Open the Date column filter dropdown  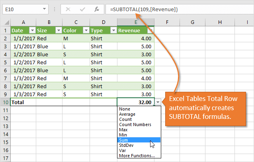tap(31, 30)
